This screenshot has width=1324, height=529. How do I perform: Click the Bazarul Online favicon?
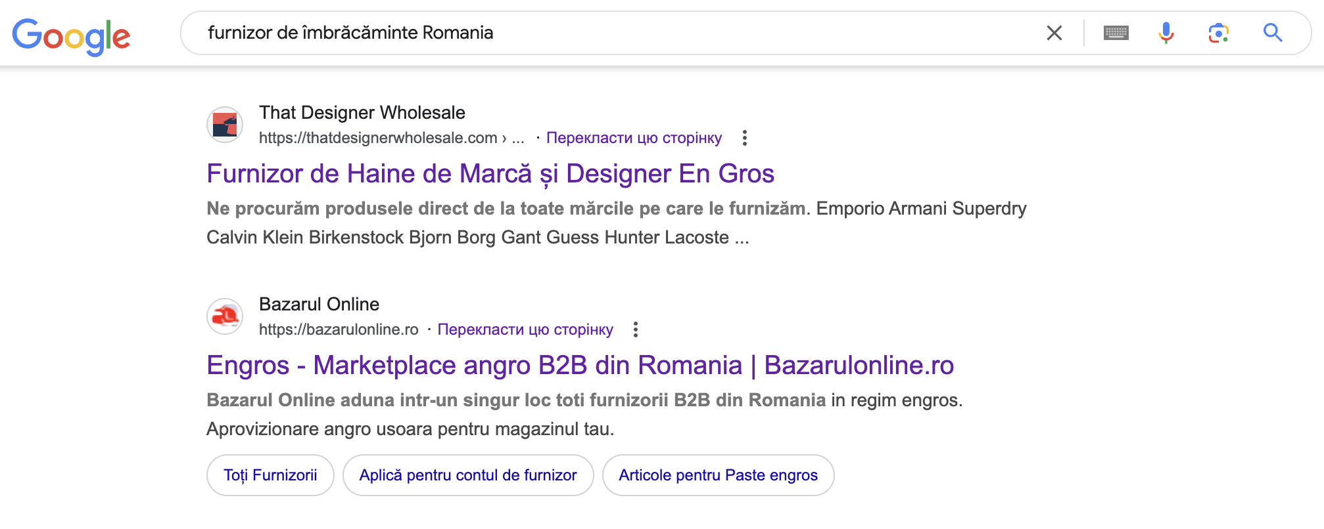(225, 316)
